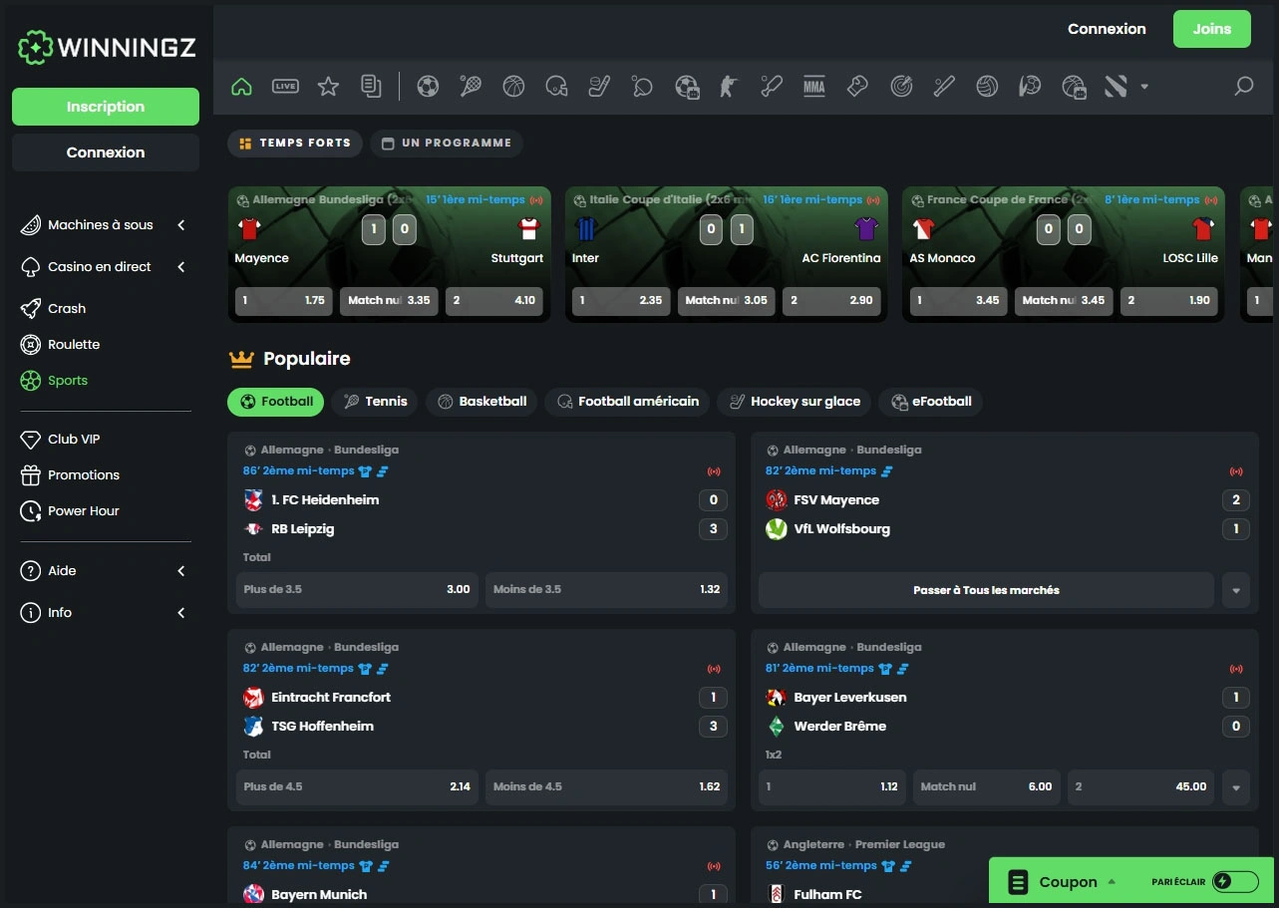The image size is (1279, 908).
Task: Open the Sports link in sidebar
Action: coord(68,381)
